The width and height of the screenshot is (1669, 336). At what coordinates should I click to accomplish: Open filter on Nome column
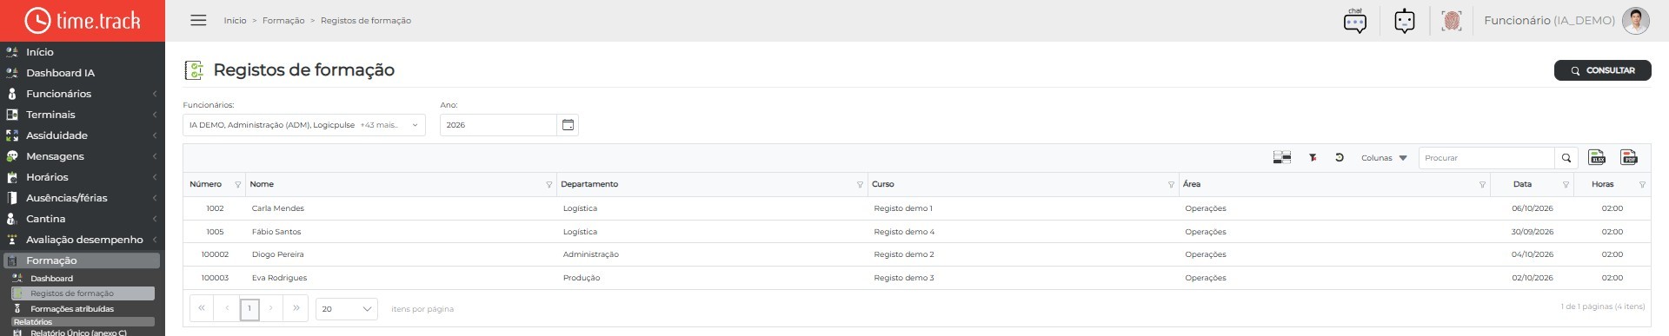[x=549, y=185]
